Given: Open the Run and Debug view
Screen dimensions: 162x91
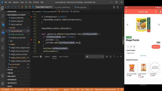Looking at the screenshot, I should click(3, 32).
